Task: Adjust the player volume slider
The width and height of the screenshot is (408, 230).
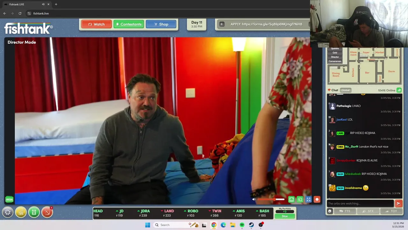Action: 271,199
